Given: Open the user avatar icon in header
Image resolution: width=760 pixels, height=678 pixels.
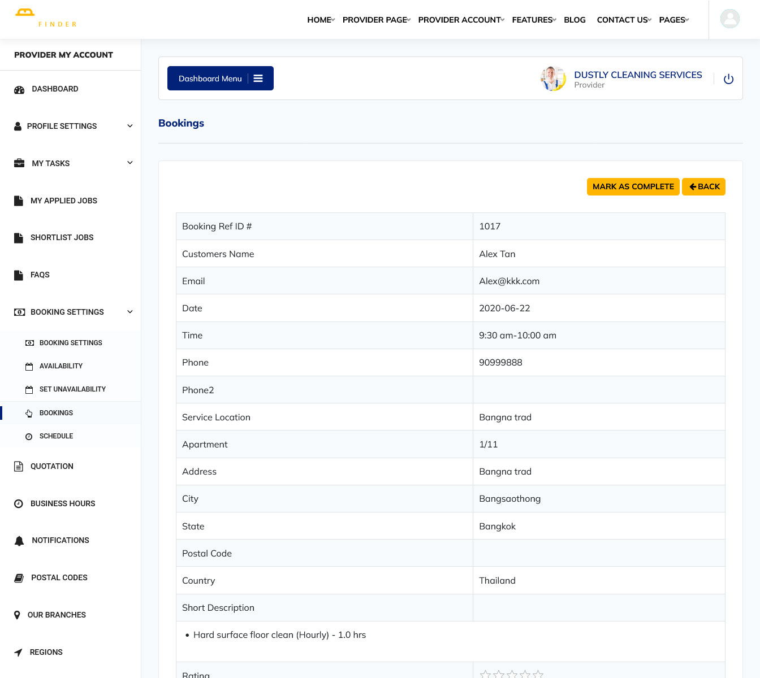Looking at the screenshot, I should [x=729, y=19].
